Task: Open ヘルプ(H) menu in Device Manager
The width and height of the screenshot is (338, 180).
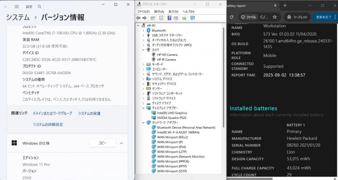Action: coord(188,11)
